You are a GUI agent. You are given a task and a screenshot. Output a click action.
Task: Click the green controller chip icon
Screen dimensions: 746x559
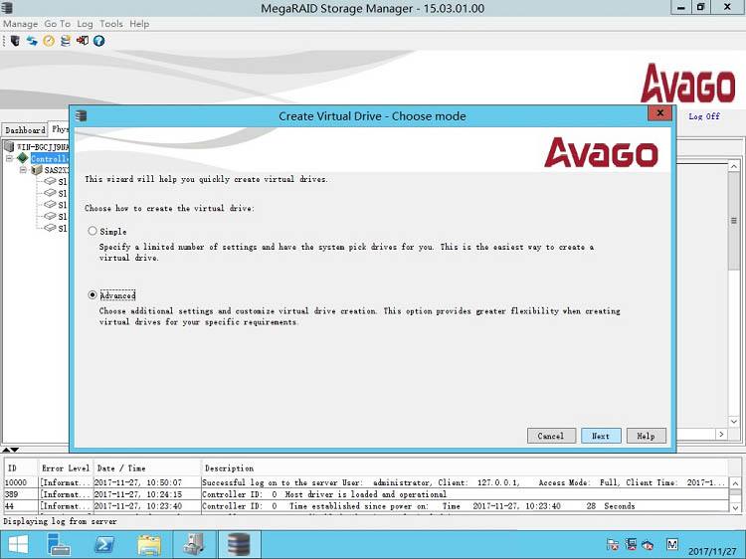click(x=22, y=158)
